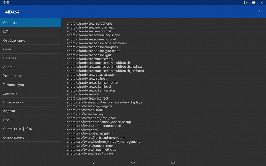Select android.hardware.ram.normal entry
Screen dimensions: 266x166
pos(89,31)
